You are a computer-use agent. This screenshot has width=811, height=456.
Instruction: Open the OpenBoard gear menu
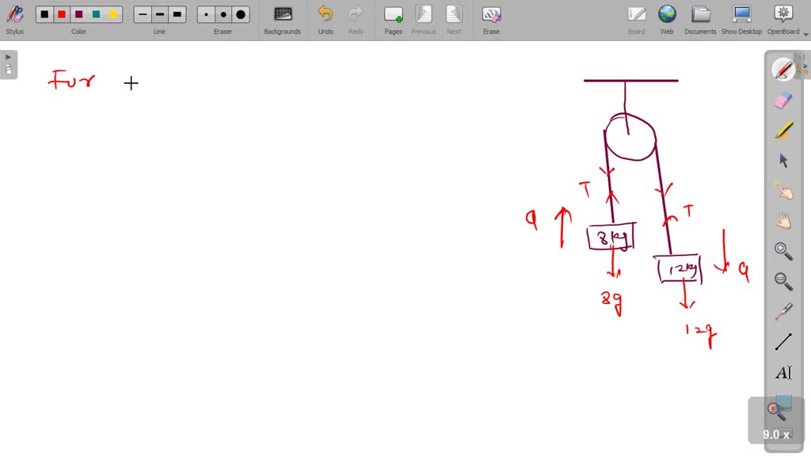tap(782, 19)
